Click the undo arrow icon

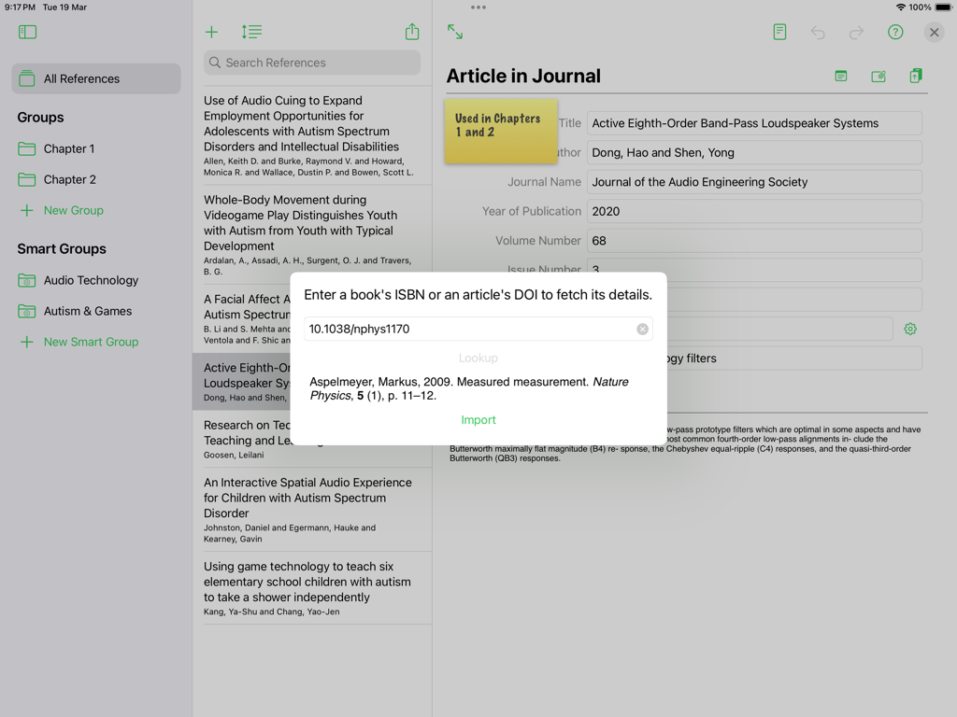[x=818, y=32]
